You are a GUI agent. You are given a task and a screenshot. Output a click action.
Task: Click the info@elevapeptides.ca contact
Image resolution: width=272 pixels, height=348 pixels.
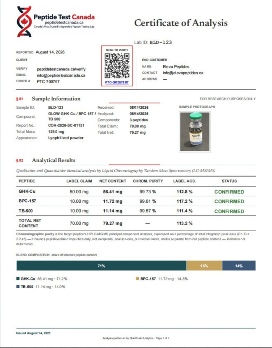pos(183,73)
